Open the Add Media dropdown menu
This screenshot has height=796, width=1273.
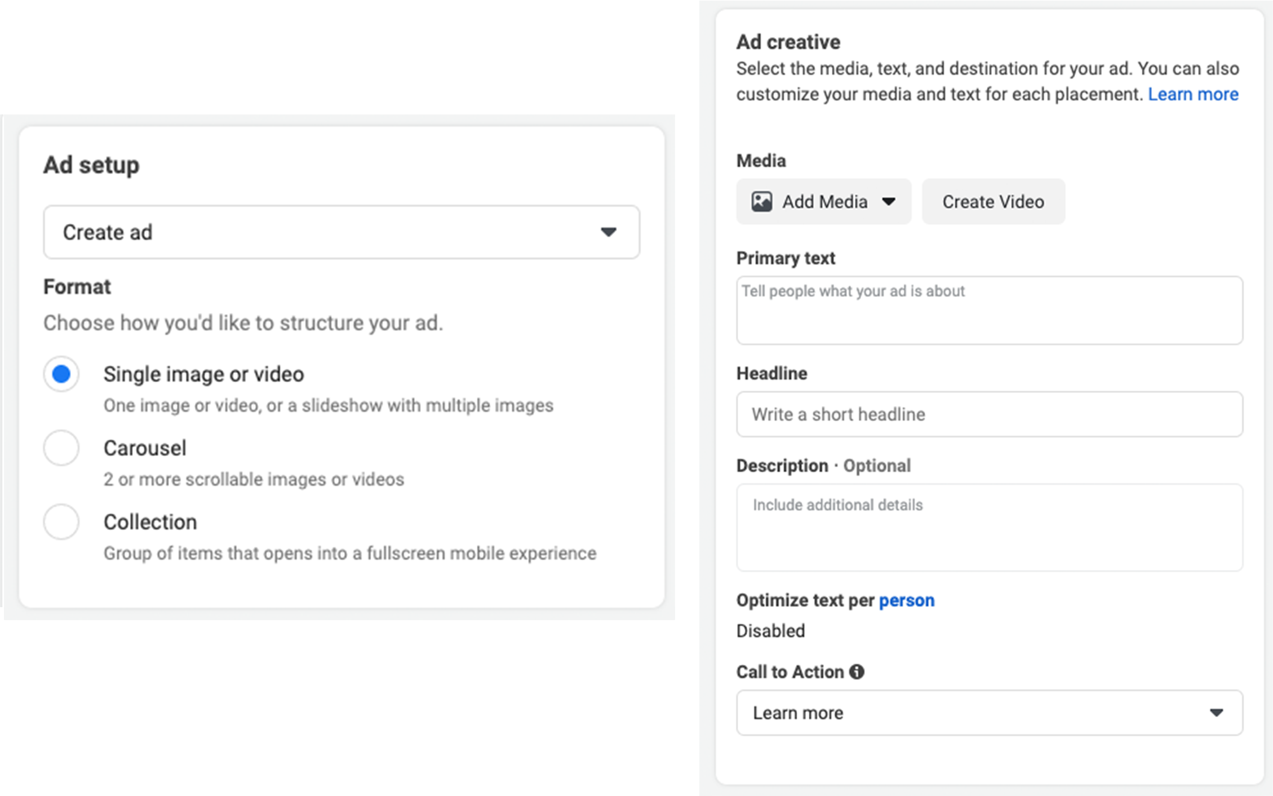pyautogui.click(x=823, y=201)
